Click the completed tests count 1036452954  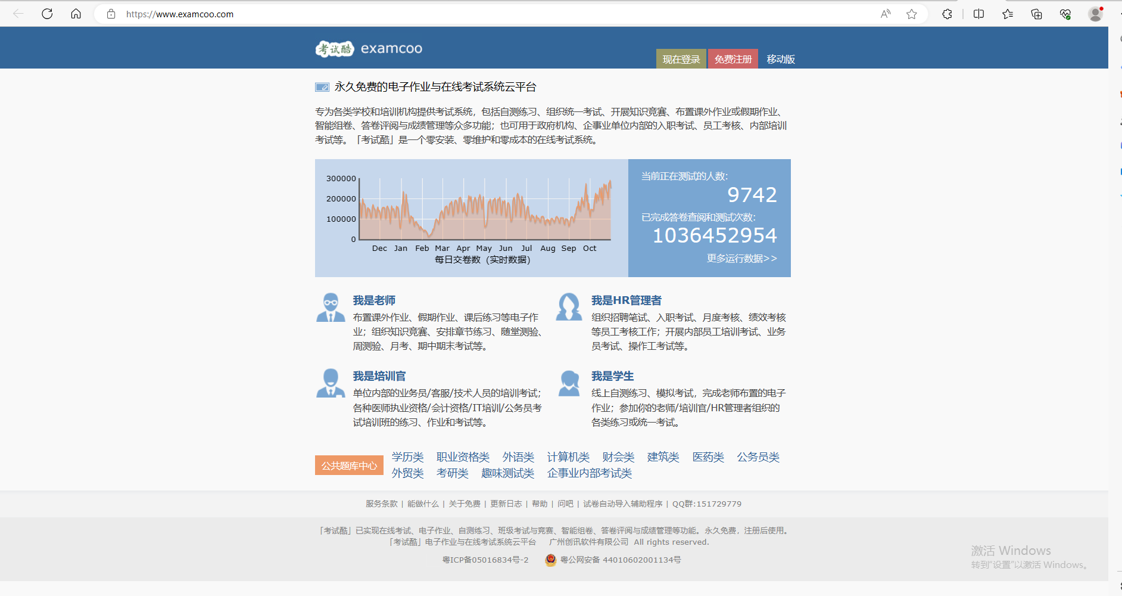(715, 235)
